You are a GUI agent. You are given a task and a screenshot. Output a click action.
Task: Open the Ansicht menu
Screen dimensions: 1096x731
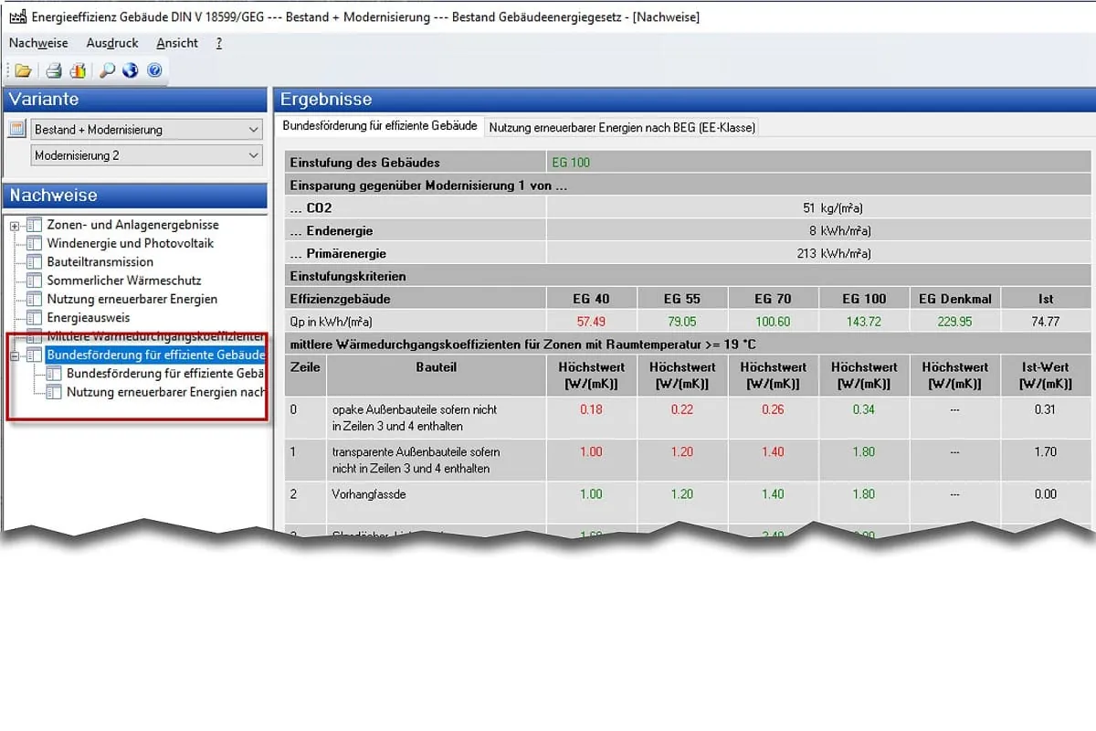pos(177,43)
